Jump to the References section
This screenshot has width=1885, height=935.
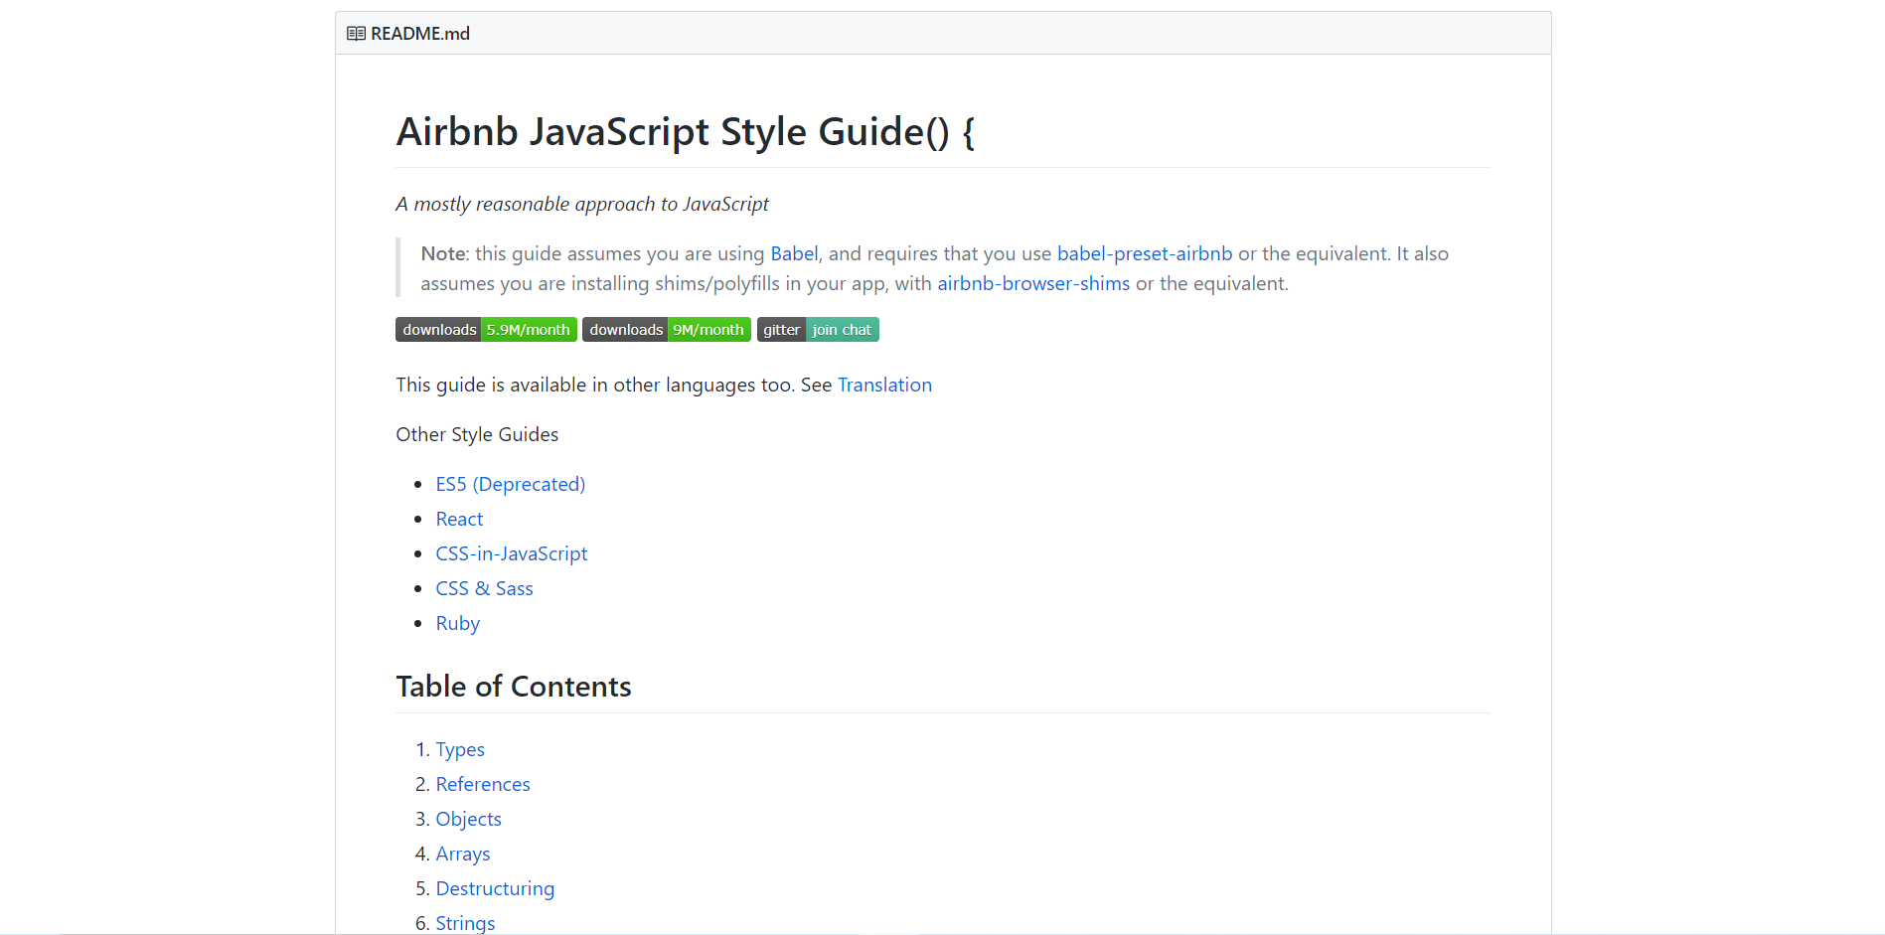pos(483,785)
